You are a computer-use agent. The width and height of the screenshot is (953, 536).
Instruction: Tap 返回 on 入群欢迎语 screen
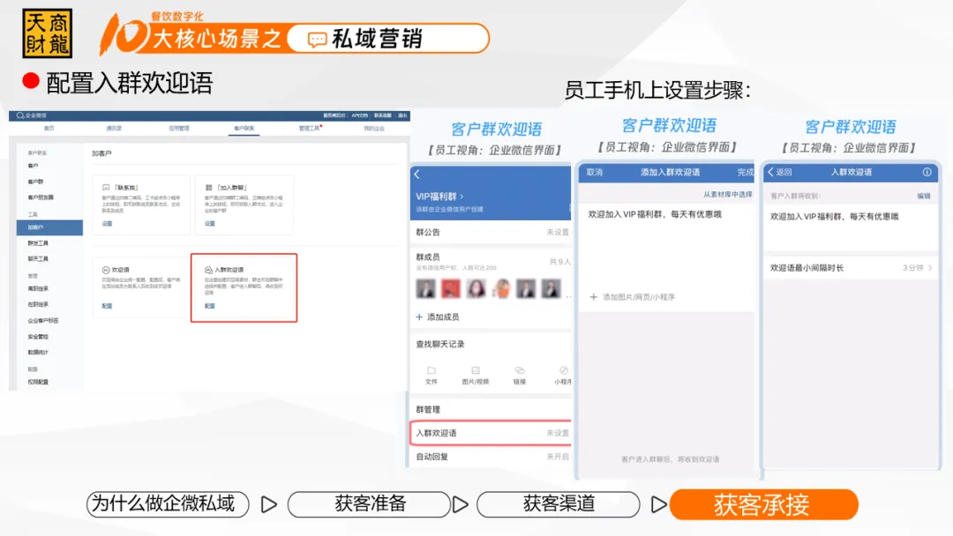(x=780, y=172)
